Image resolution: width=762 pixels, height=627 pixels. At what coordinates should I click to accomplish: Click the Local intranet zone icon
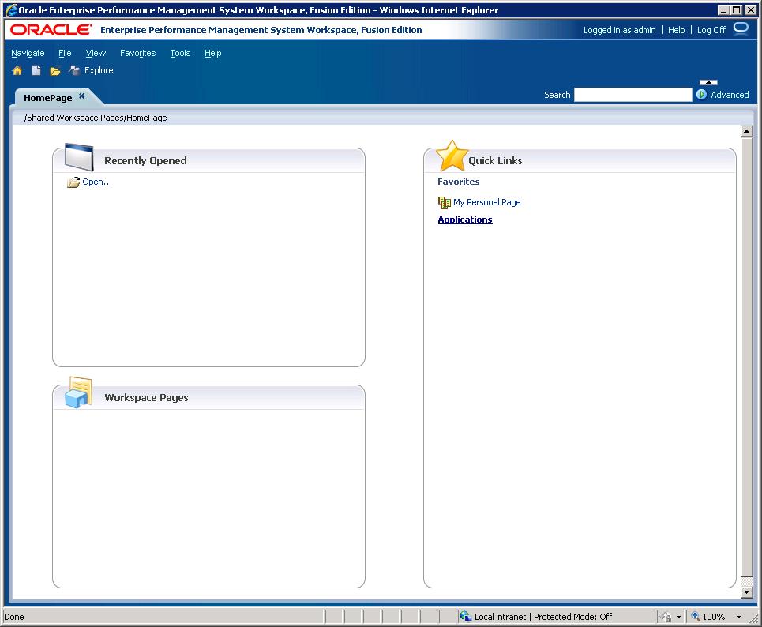click(465, 616)
